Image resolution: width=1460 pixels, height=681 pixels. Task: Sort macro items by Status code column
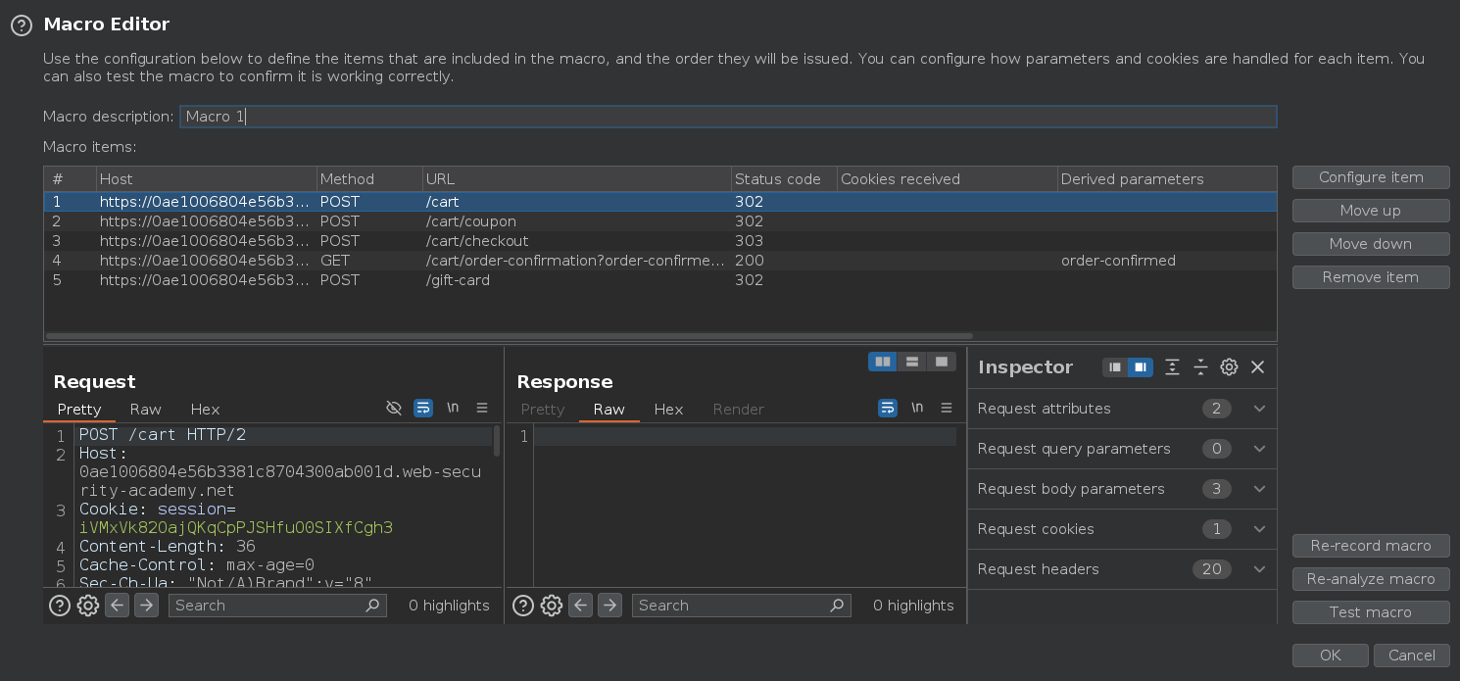(x=784, y=179)
